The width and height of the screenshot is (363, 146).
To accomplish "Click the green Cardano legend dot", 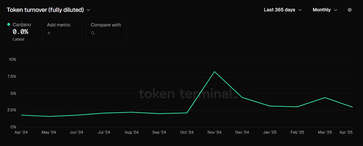I will (9, 24).
